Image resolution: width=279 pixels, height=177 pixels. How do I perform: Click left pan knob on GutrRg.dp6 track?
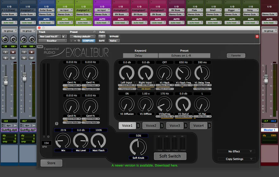point(5,39)
